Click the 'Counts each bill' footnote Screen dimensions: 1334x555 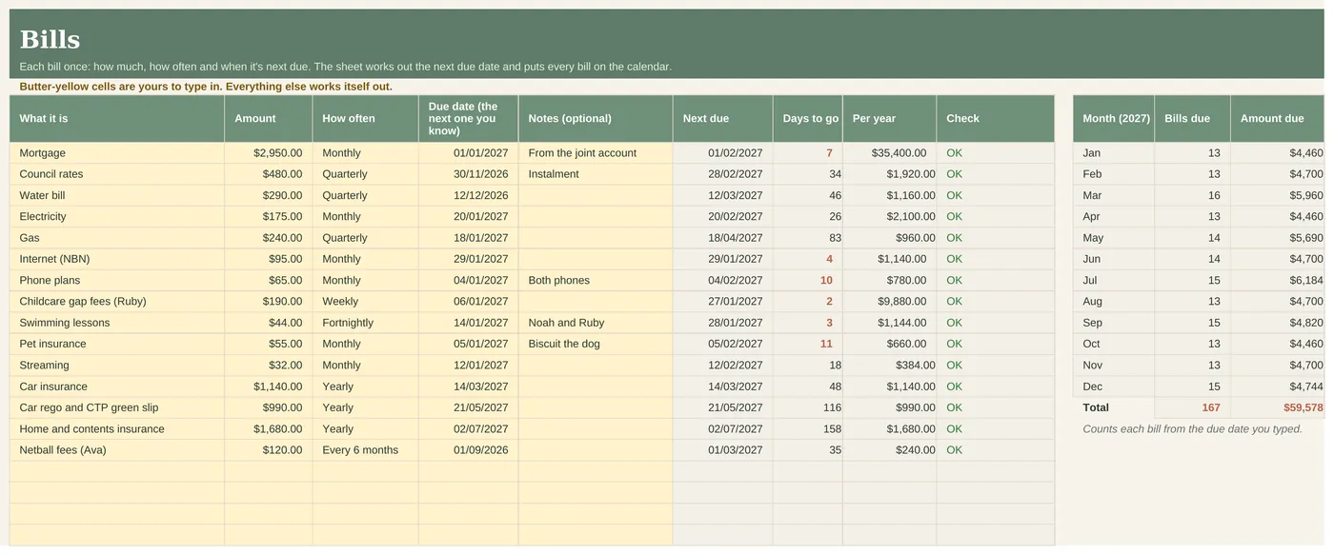(1192, 429)
